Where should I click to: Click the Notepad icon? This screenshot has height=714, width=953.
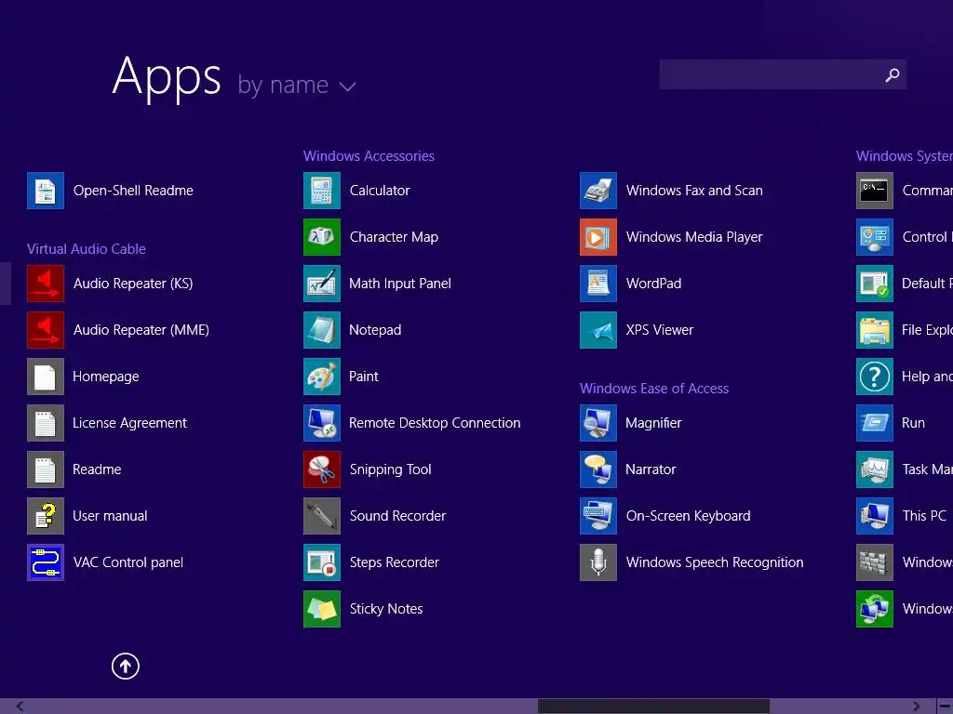pos(321,330)
